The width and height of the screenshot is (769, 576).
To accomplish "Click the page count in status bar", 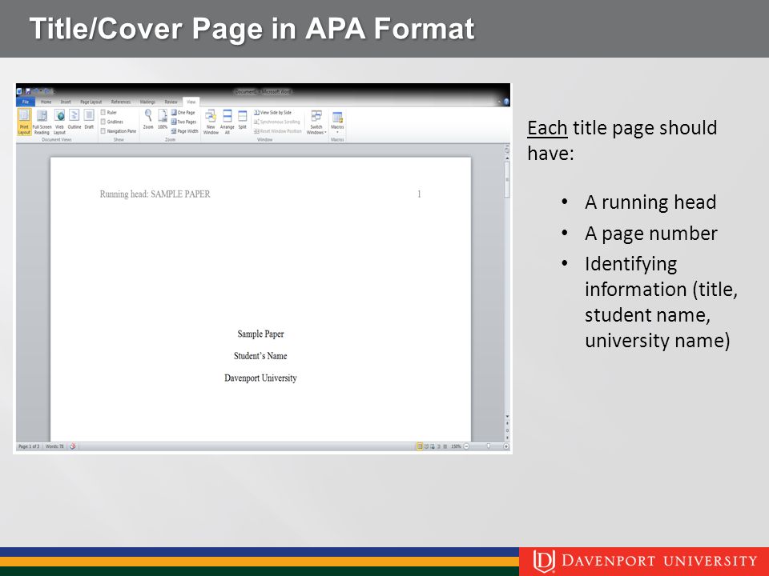I will coord(29,446).
